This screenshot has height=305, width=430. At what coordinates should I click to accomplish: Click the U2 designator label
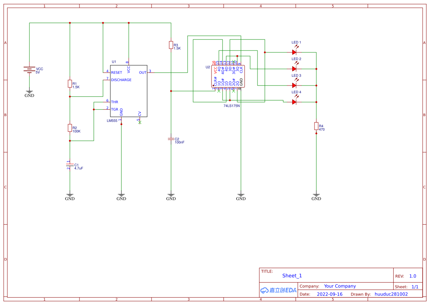coord(208,67)
